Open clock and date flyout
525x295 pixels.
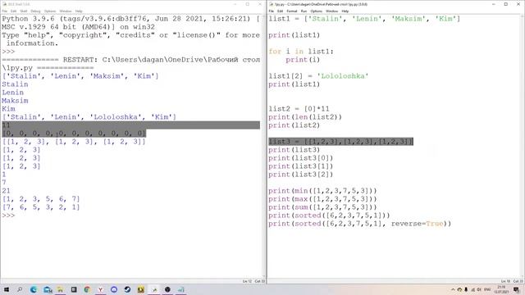[x=501, y=289]
